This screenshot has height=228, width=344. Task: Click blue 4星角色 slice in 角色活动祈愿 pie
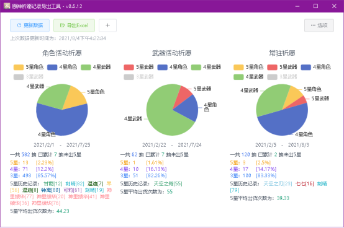[x=62, y=123]
